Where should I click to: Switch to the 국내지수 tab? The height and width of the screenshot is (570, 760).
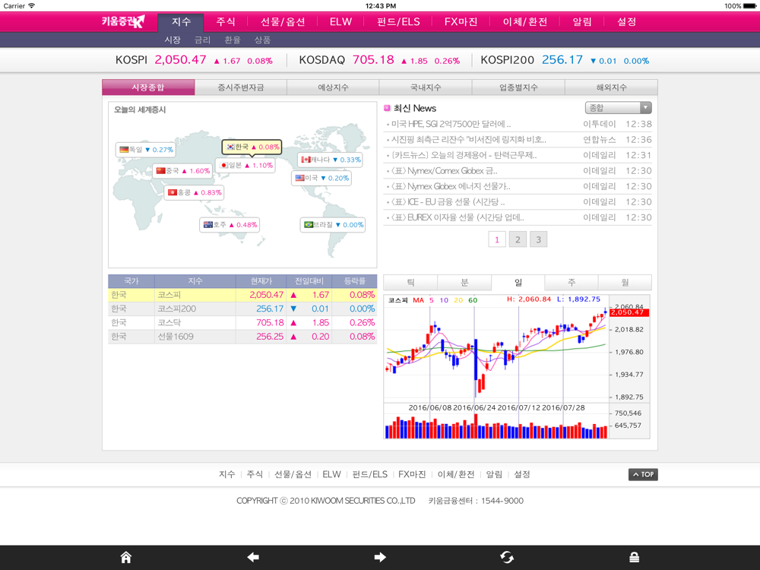point(426,87)
